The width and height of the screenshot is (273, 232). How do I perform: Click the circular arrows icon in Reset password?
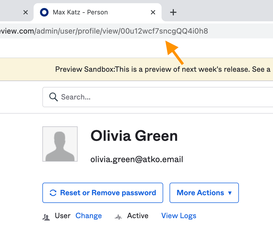pyautogui.click(x=53, y=193)
